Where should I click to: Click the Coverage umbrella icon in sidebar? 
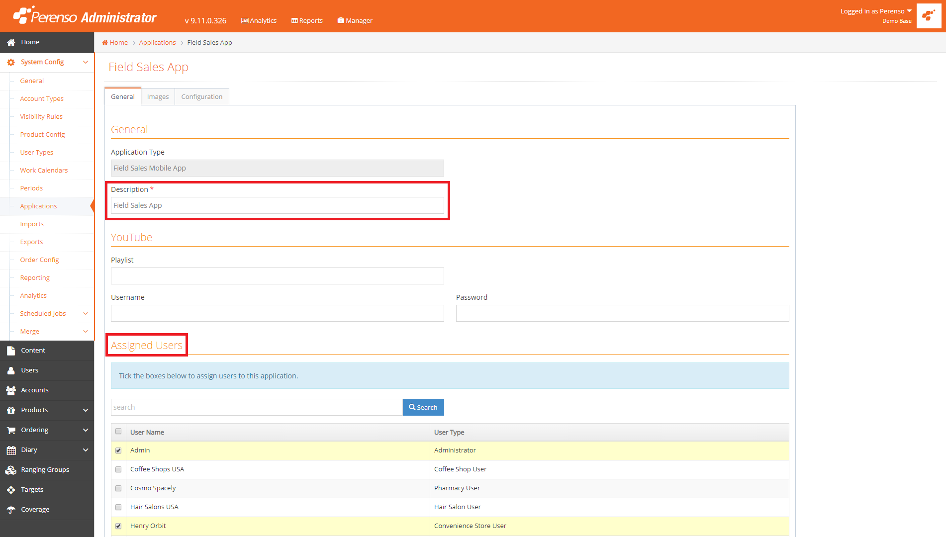click(11, 510)
